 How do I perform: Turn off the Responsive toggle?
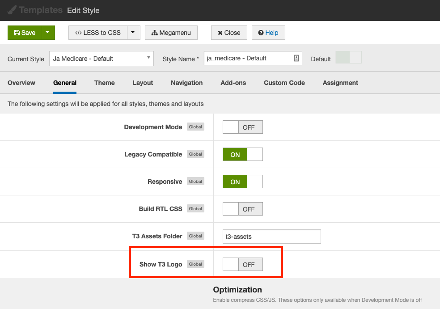[243, 182]
